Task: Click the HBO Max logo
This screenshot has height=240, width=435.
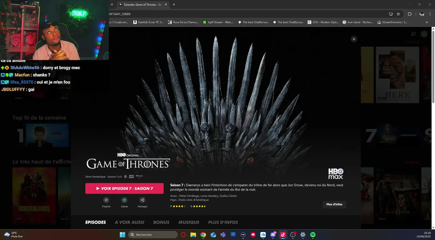Action: click(x=335, y=174)
